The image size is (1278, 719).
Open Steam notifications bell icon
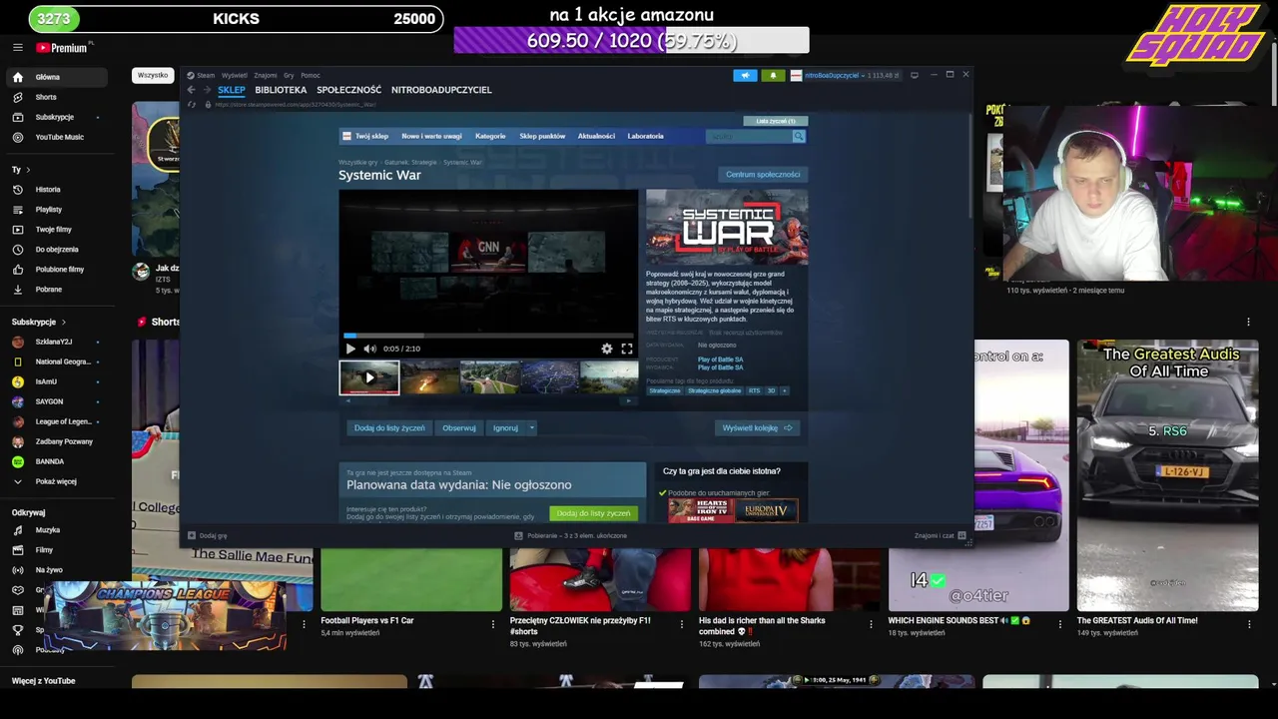[x=773, y=75]
